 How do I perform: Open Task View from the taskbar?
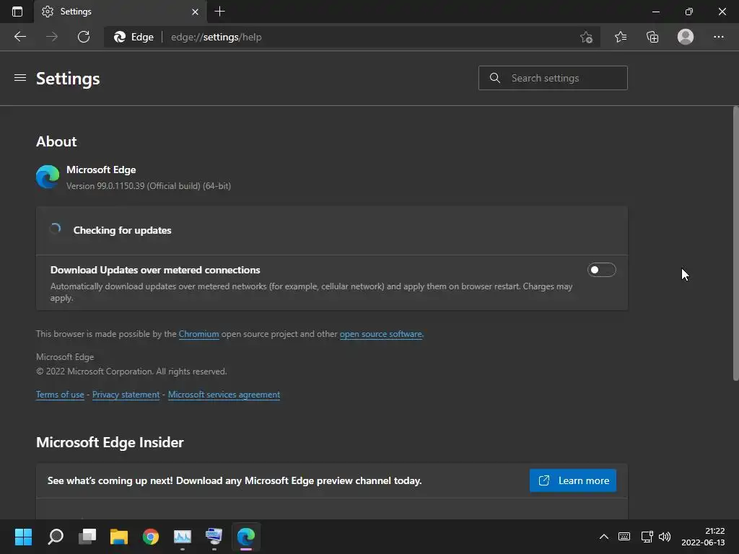87,537
